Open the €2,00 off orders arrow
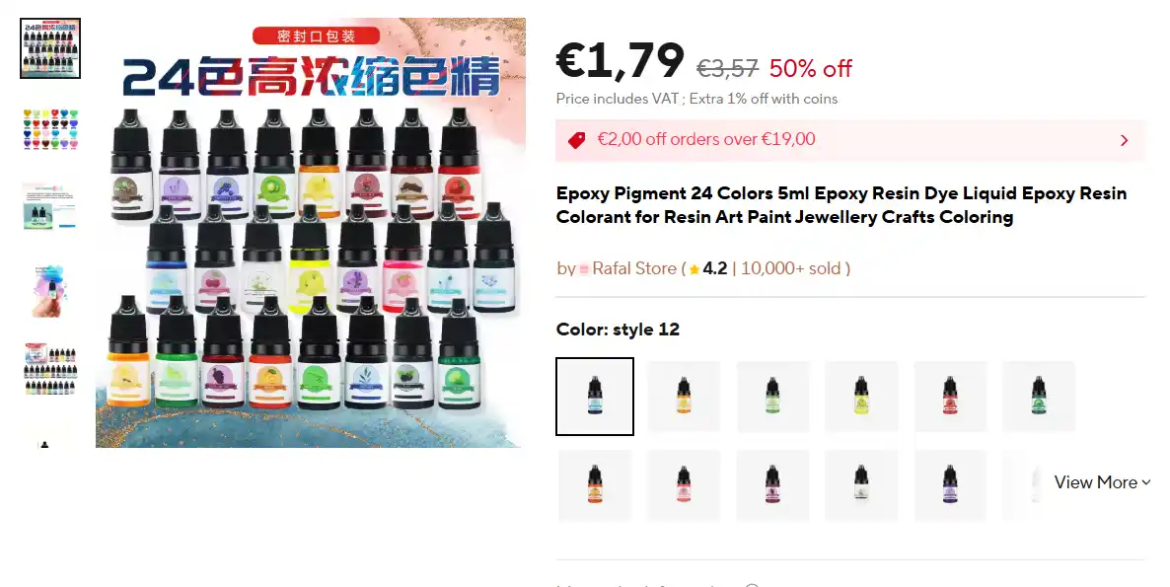The height and width of the screenshot is (587, 1170). [x=1124, y=140]
